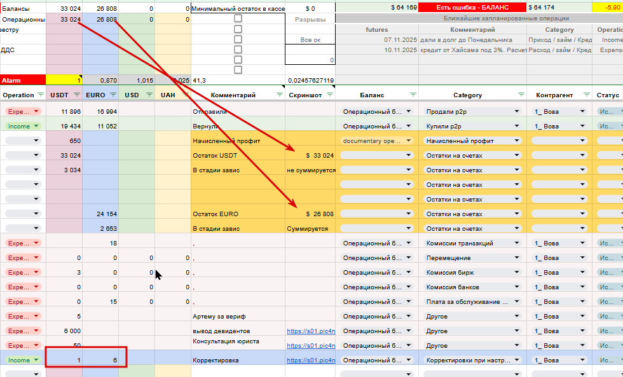Open the screenshot link in вывод девидентов row

[x=311, y=331]
